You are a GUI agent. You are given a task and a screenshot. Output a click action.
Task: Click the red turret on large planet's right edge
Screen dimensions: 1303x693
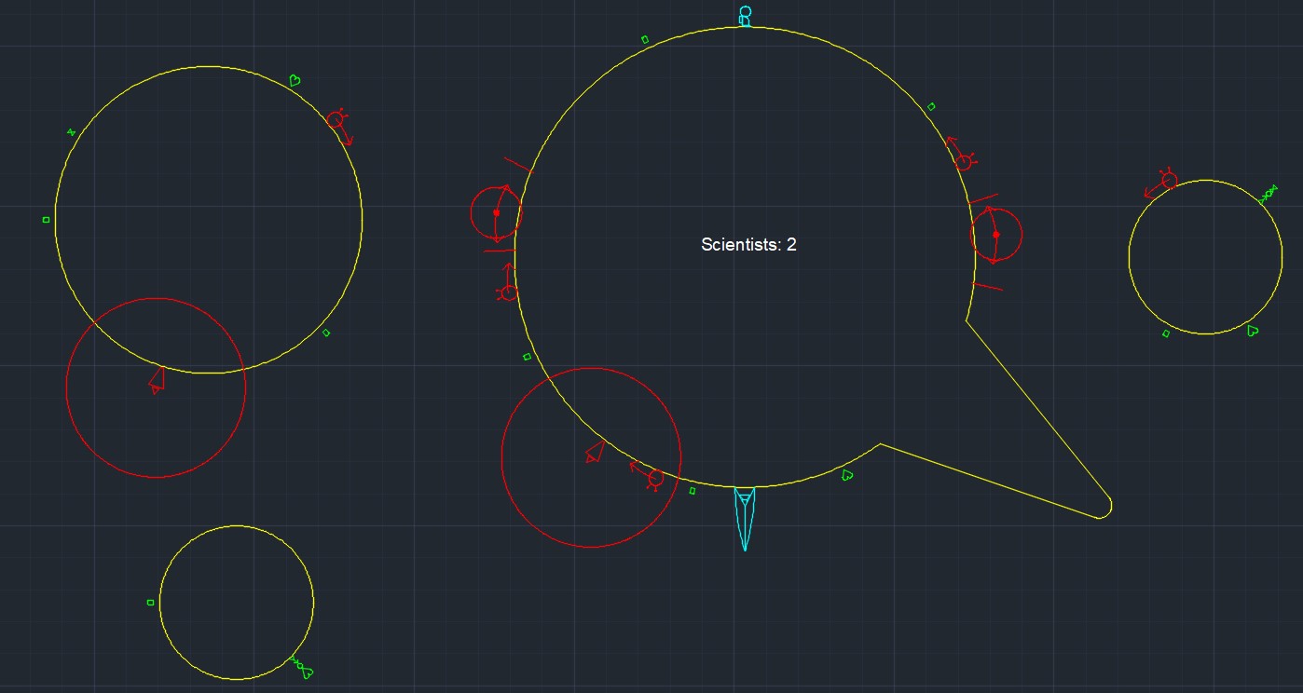click(995, 234)
